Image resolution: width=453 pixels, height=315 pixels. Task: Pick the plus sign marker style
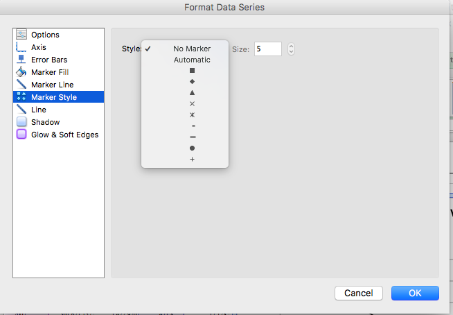click(x=192, y=160)
